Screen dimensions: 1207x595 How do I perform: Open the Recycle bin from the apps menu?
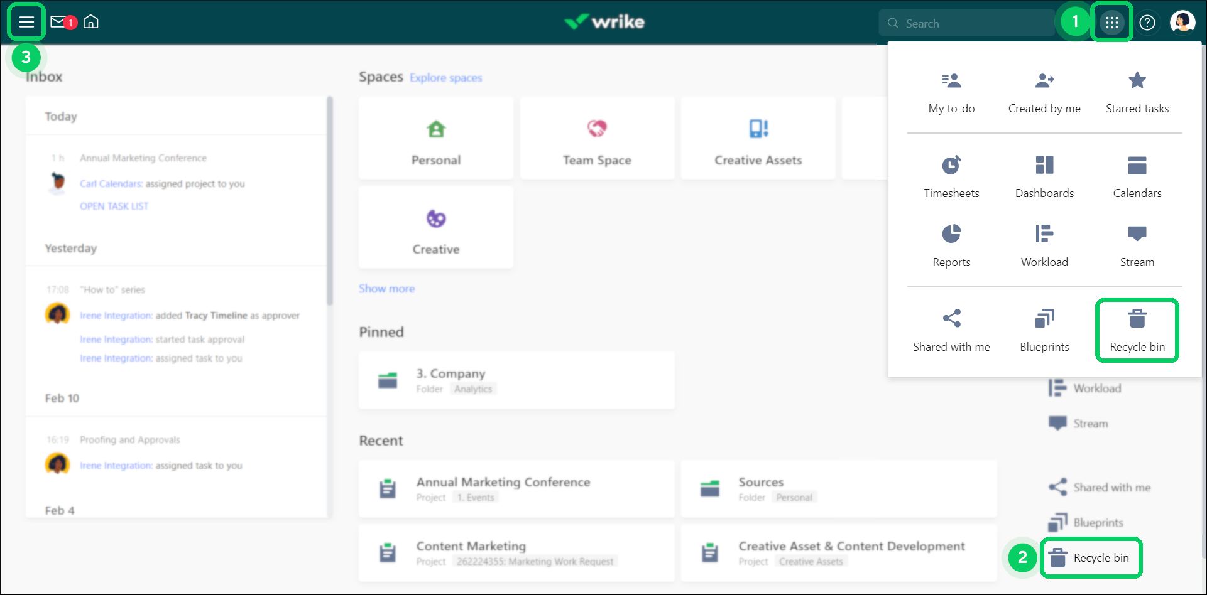(x=1137, y=330)
